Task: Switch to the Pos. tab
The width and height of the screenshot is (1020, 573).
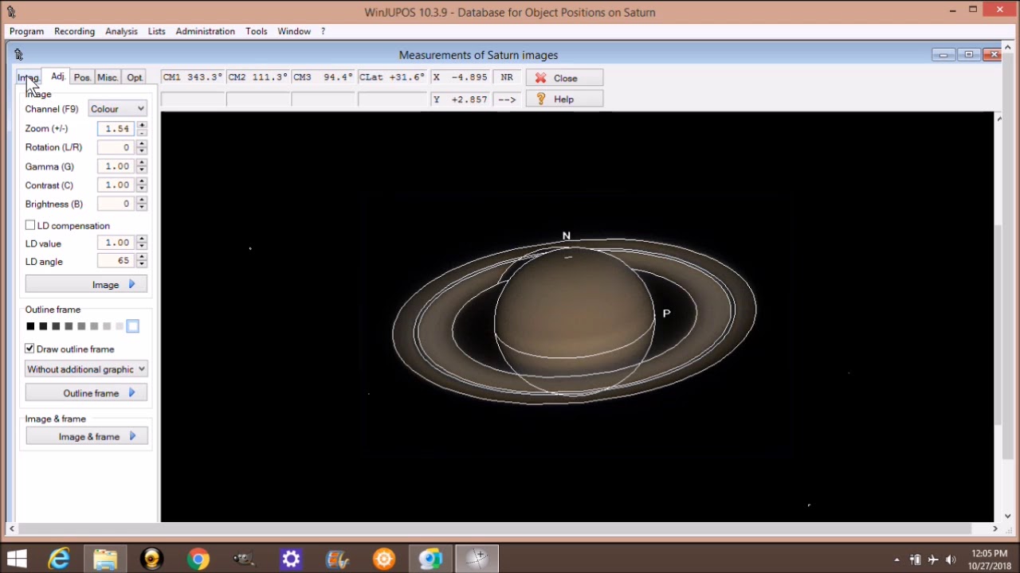Action: tap(82, 78)
